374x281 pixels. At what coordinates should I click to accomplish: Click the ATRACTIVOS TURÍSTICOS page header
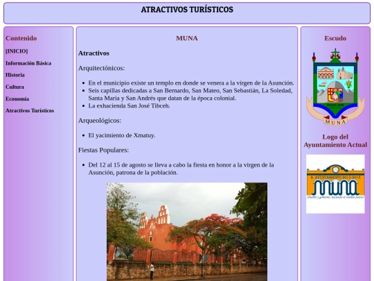187,10
